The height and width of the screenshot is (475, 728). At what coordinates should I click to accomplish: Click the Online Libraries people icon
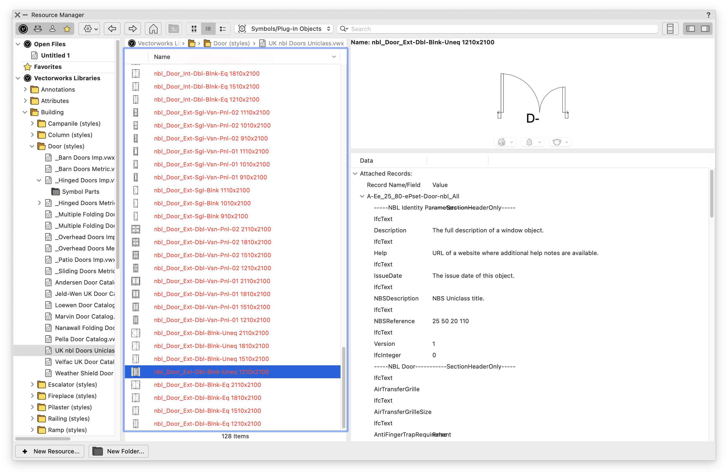pyautogui.click(x=38, y=28)
